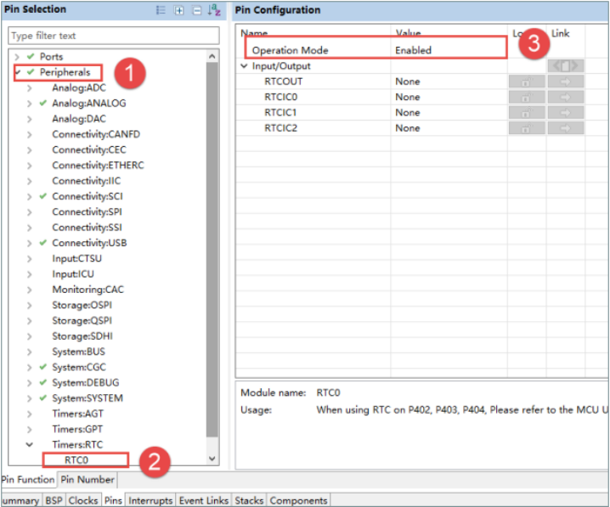Screen dimensions: 610x507
Task: Click the navigation arrows button in Input/Output row
Action: tap(566, 66)
